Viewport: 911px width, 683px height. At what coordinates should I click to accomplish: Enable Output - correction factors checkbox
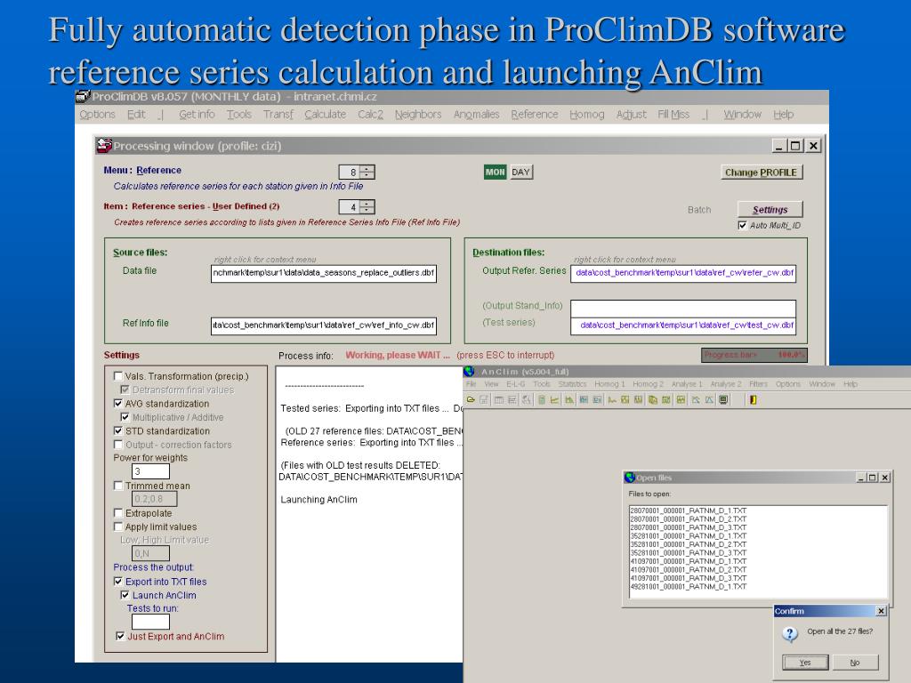(x=118, y=445)
